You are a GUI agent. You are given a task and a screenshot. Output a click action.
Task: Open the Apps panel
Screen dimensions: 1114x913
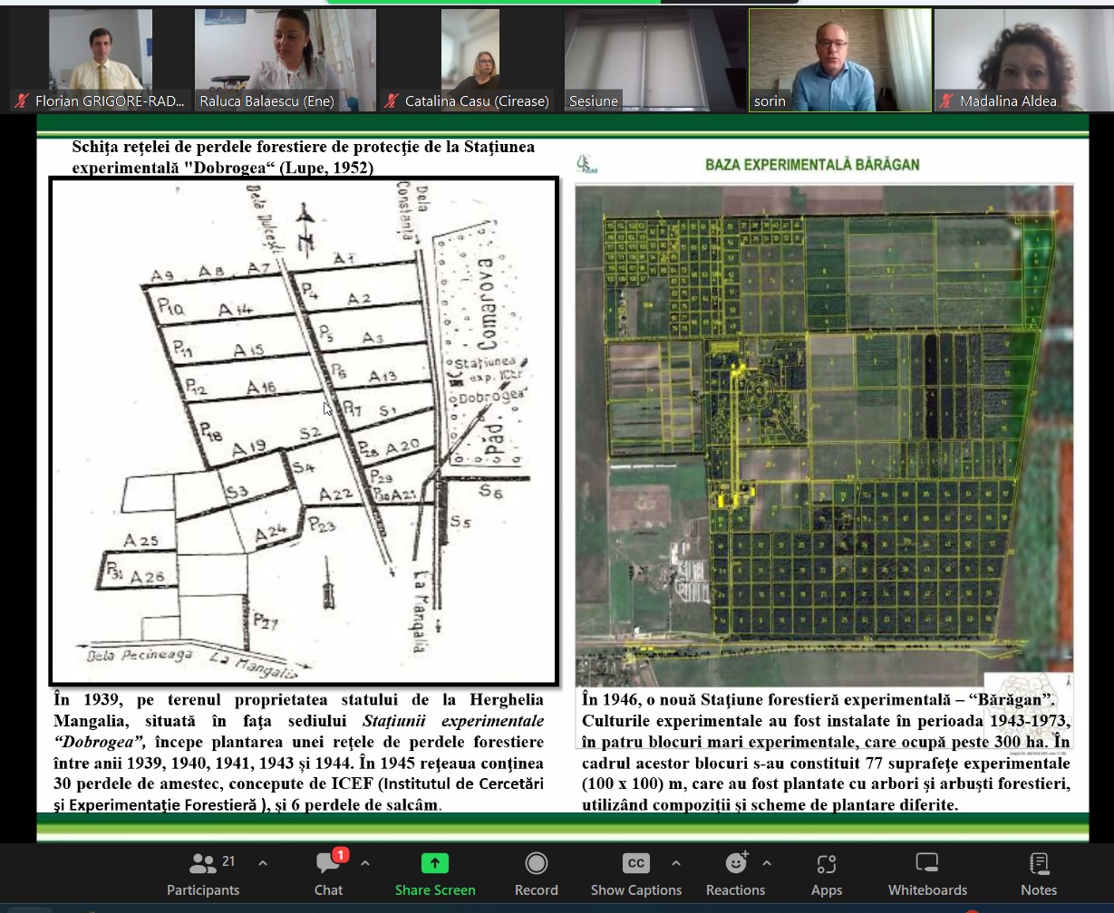(826, 874)
